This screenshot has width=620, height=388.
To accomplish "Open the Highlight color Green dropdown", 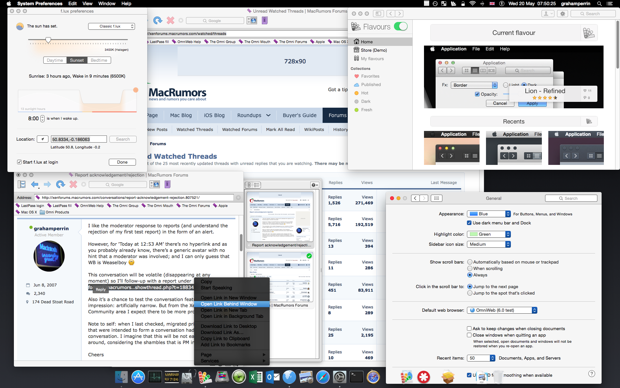I will tap(489, 234).
